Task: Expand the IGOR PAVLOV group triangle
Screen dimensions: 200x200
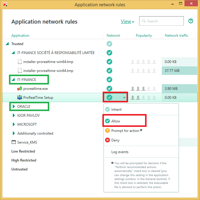Action: 14,115
